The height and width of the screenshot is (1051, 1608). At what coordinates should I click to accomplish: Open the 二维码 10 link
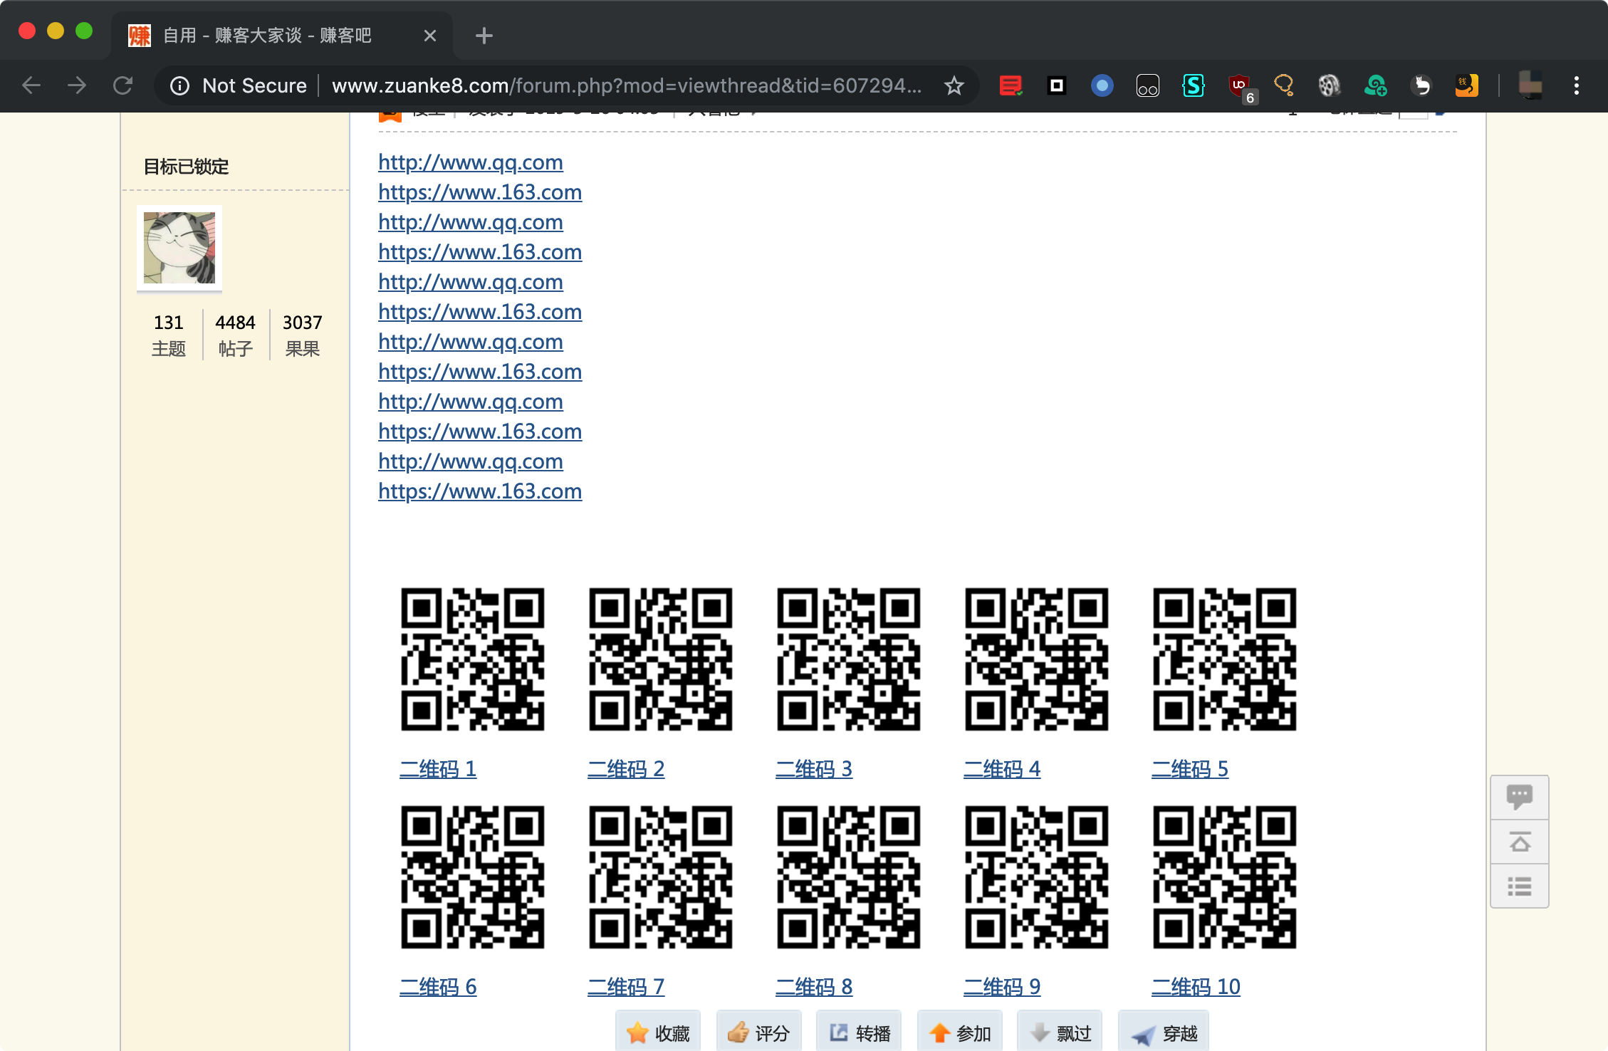point(1196,987)
